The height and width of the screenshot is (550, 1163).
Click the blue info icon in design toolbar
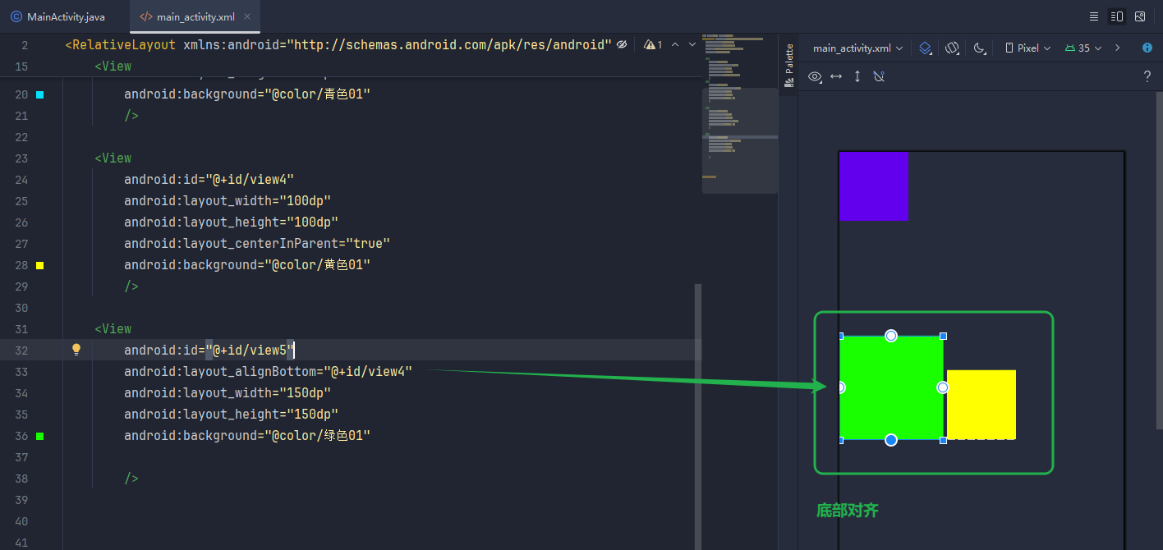[x=1147, y=48]
